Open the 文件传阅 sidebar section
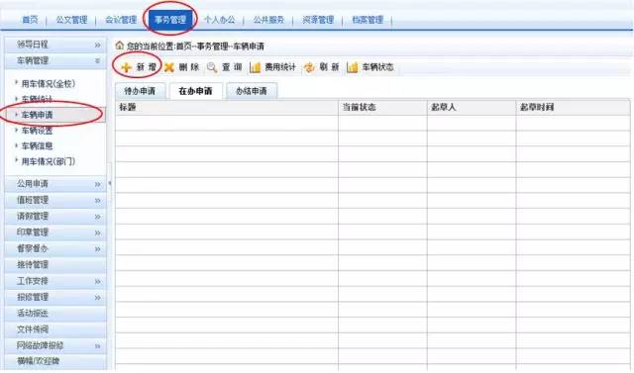This screenshot has height=373, width=634. pos(55,329)
